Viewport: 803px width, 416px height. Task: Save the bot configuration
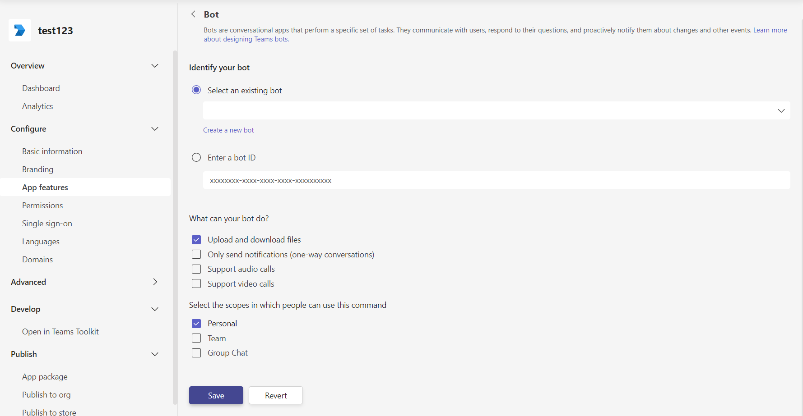pos(216,395)
